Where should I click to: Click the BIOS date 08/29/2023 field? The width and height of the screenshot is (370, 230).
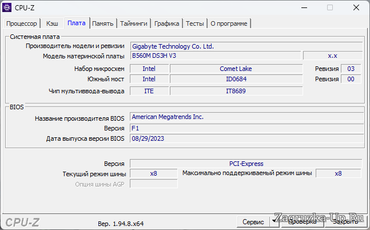tap(246, 138)
